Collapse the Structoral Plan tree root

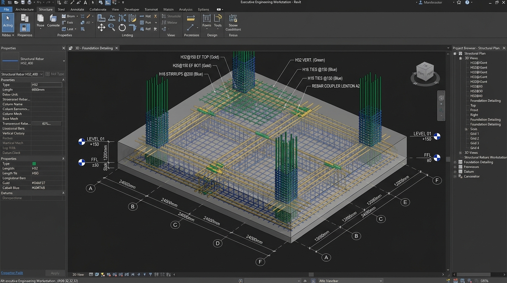[455, 53]
